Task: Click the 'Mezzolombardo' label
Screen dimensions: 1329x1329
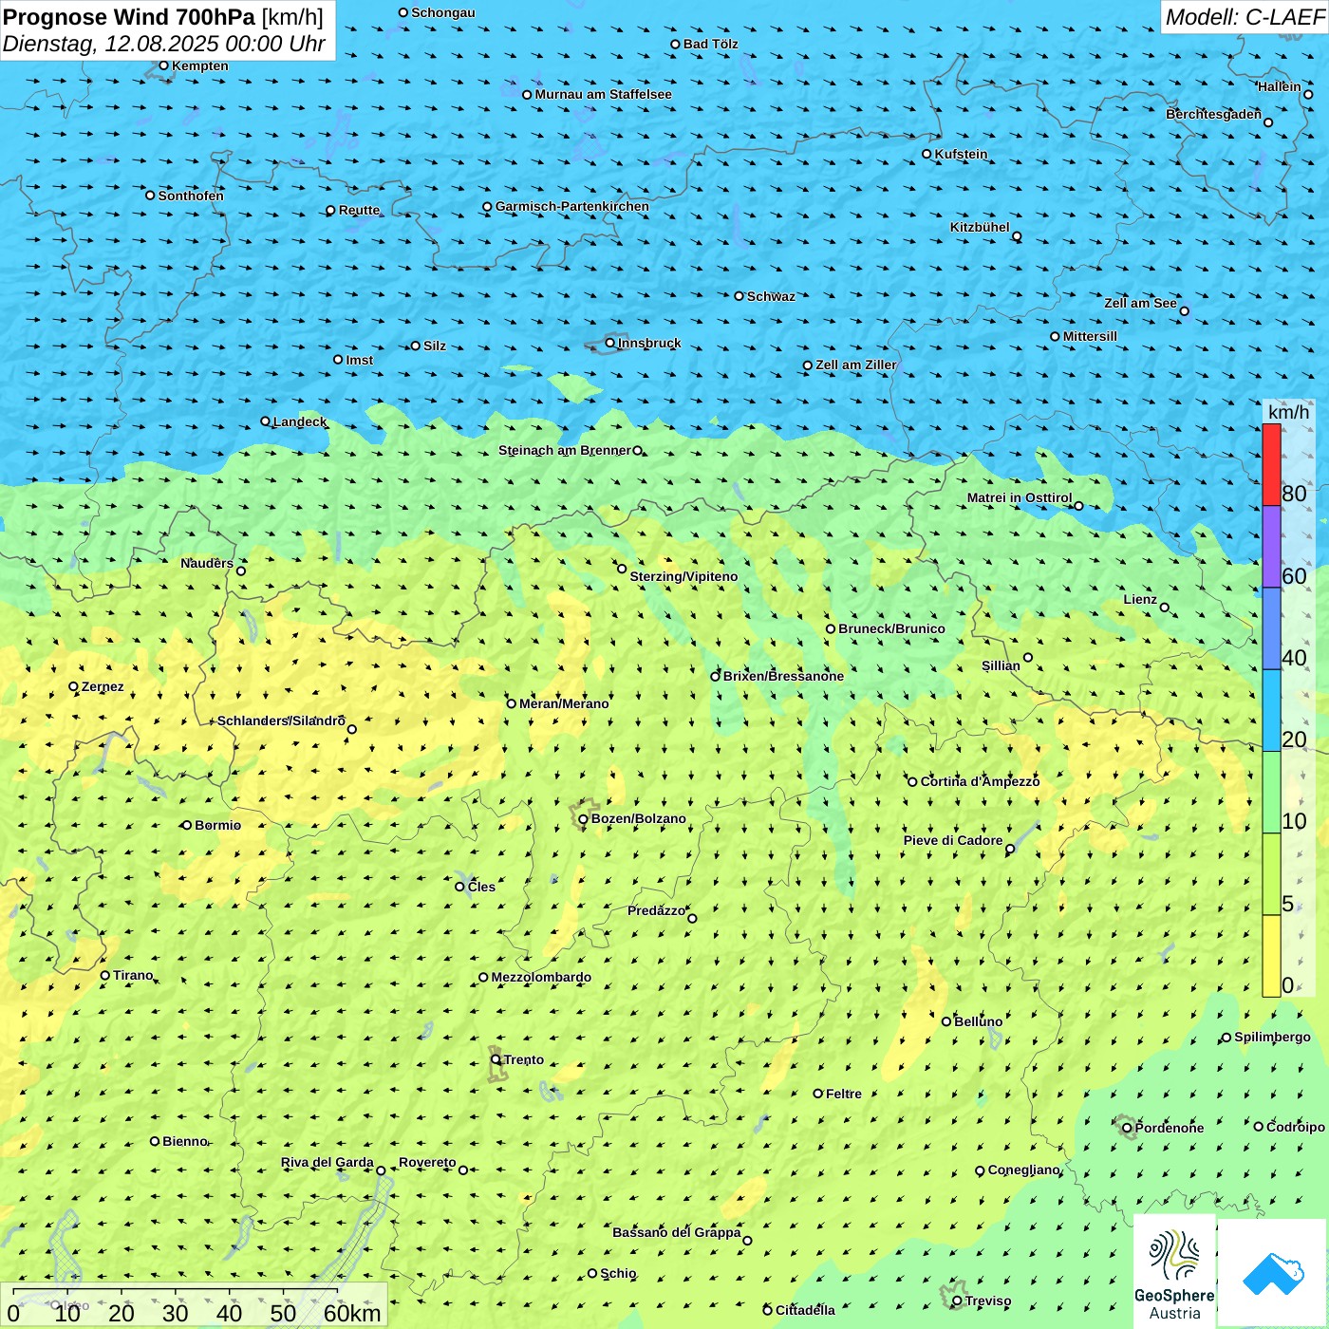Action: pos(541,977)
